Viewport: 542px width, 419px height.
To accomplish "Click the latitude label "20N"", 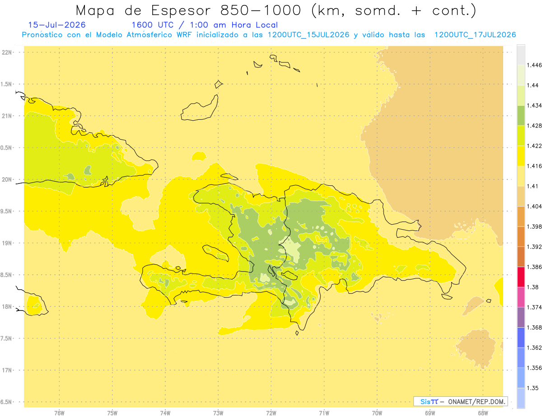I will pos(6,179).
